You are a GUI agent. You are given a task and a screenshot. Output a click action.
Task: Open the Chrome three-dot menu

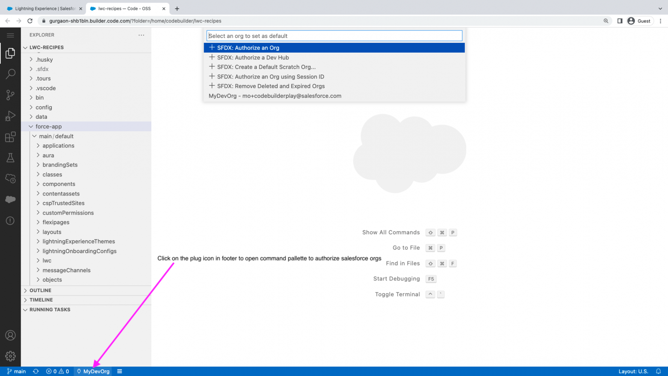tap(660, 21)
